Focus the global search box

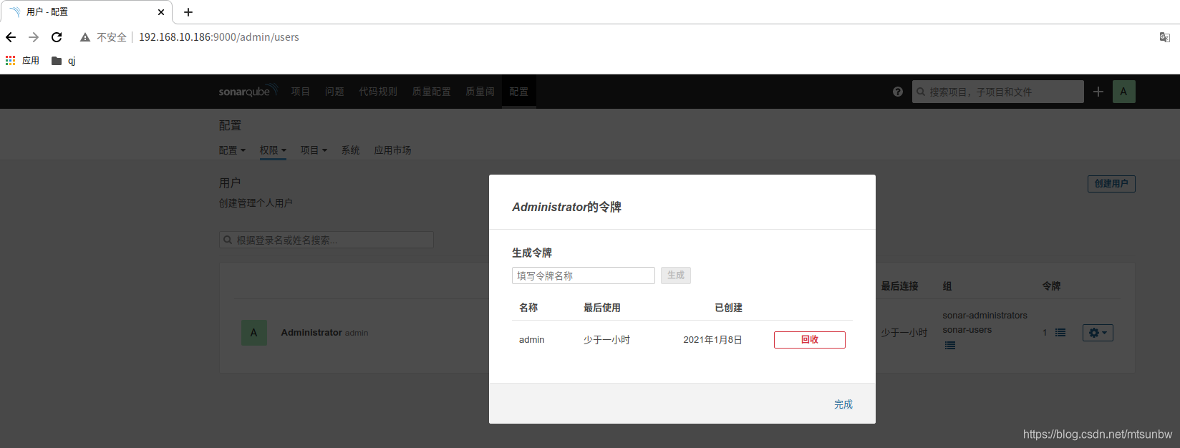[x=998, y=92]
